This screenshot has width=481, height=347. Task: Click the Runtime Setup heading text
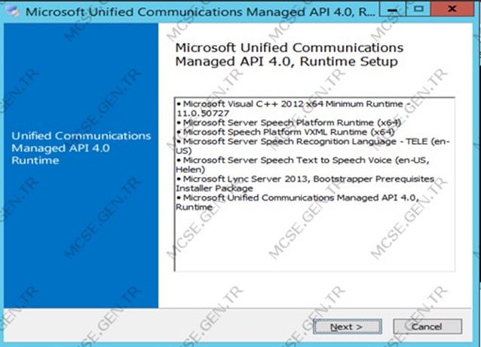point(290,54)
